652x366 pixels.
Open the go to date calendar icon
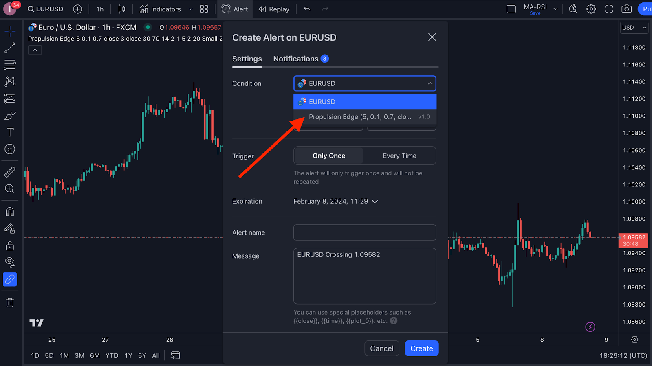175,355
